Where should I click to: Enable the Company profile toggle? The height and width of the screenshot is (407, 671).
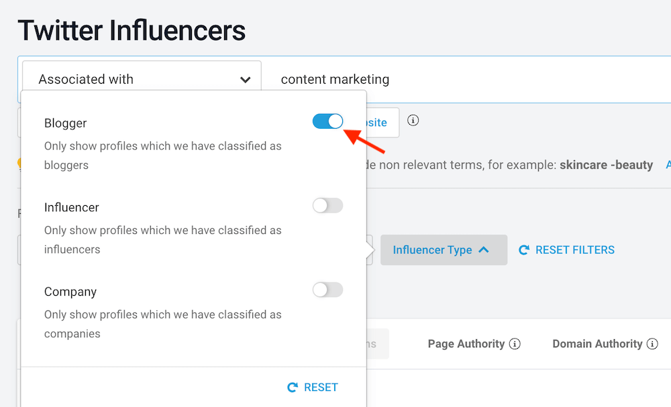pos(327,290)
